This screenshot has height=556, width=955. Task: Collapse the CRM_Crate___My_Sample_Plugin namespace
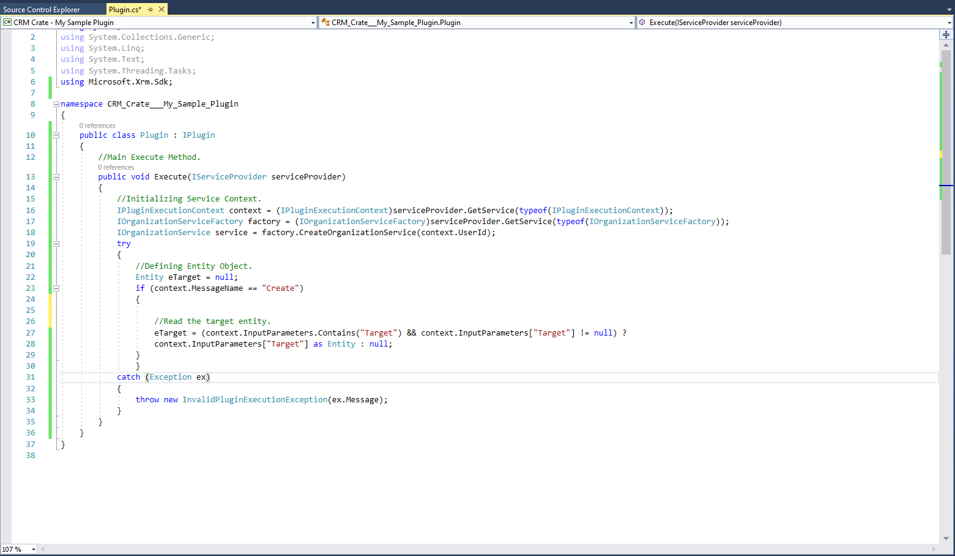(56, 103)
